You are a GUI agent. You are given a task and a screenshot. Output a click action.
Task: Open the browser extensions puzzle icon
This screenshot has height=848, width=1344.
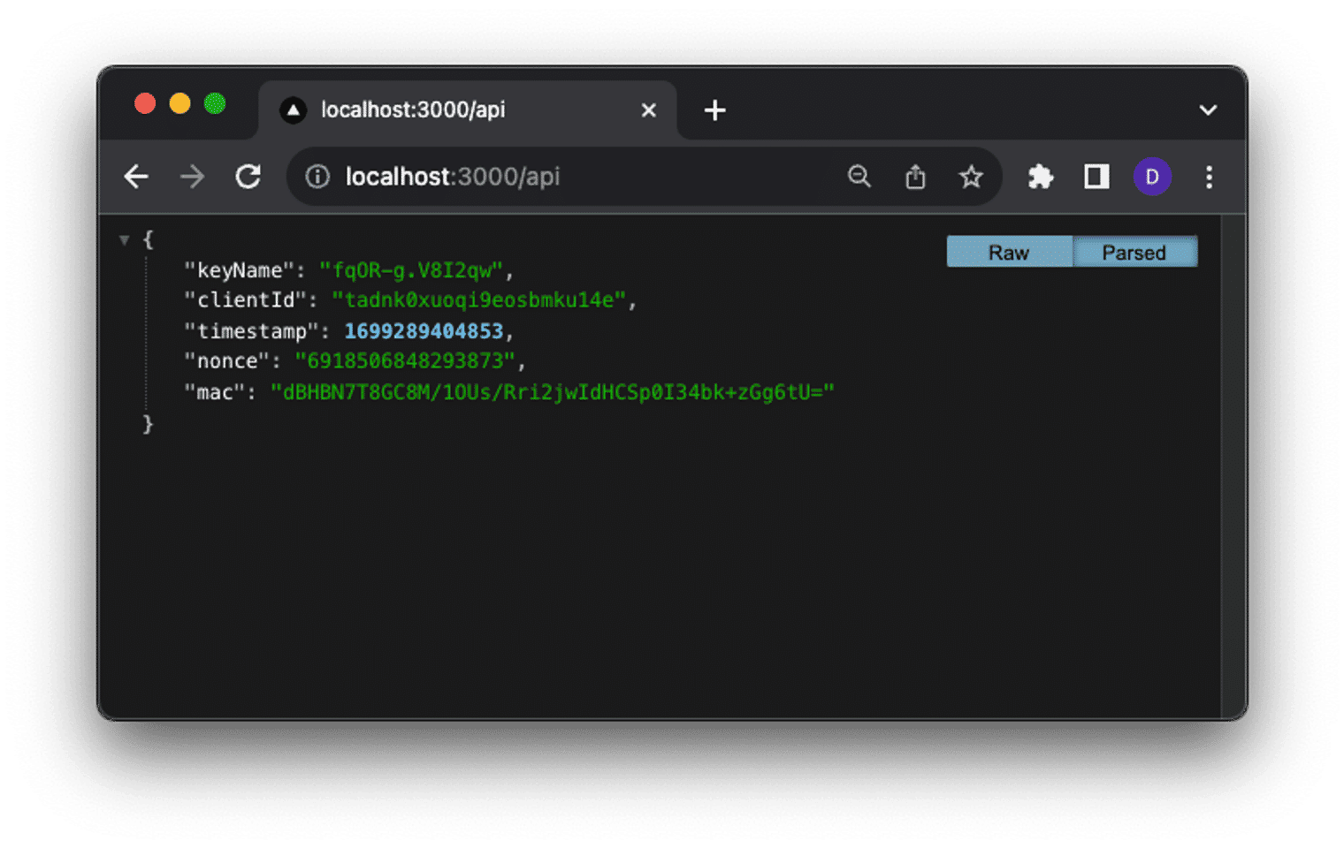click(x=1041, y=177)
